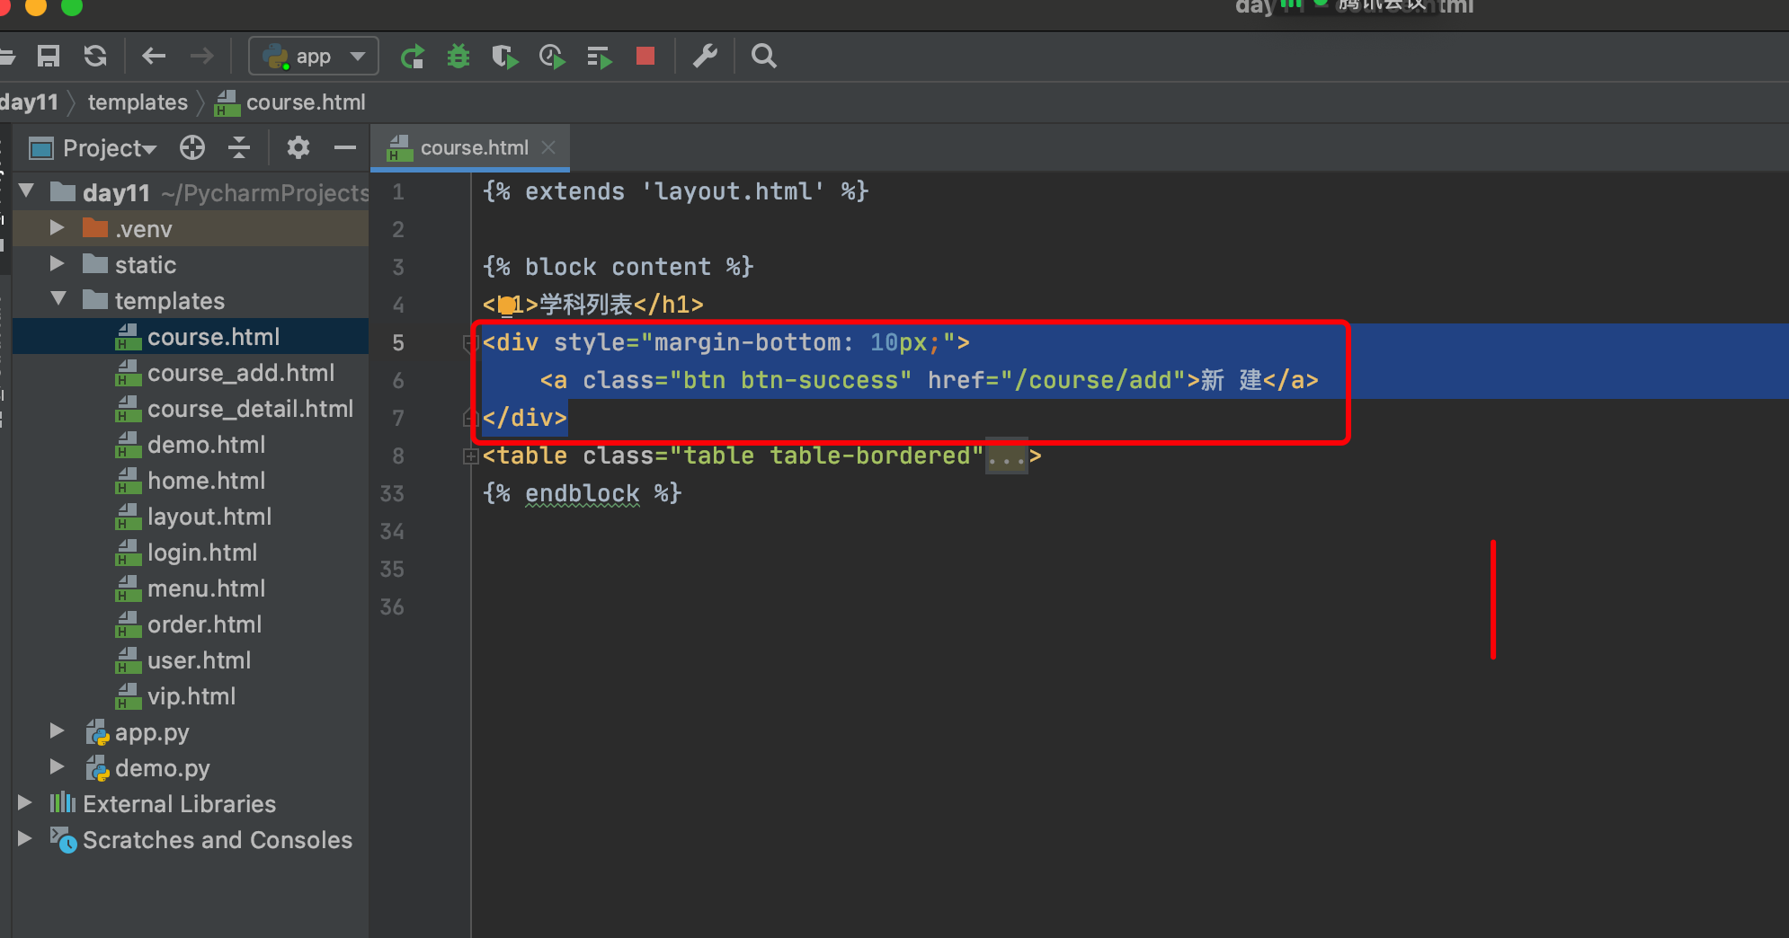The image size is (1789, 938).
Task: Click the Synchronize/reload icon
Action: [x=95, y=57]
